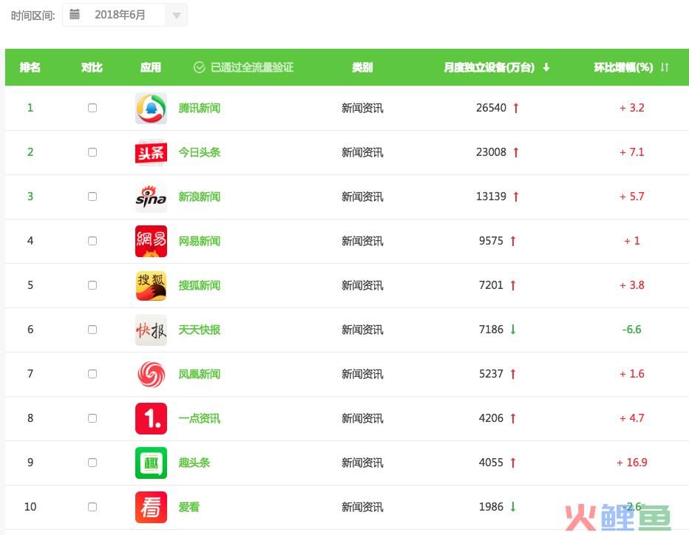Click the 一点资讯 app icon

151,418
